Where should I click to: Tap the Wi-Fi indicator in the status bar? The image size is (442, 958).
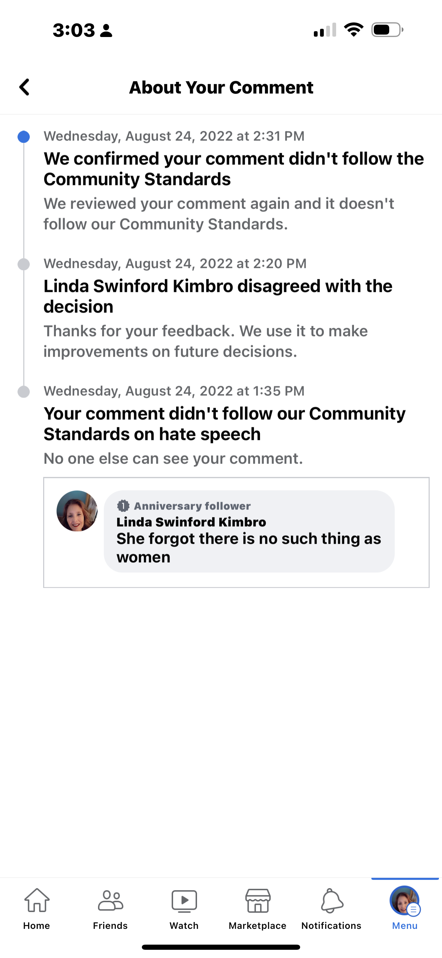pyautogui.click(x=354, y=30)
